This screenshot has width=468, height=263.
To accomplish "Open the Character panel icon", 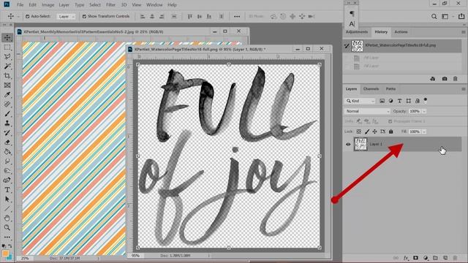I will pyautogui.click(x=352, y=24).
